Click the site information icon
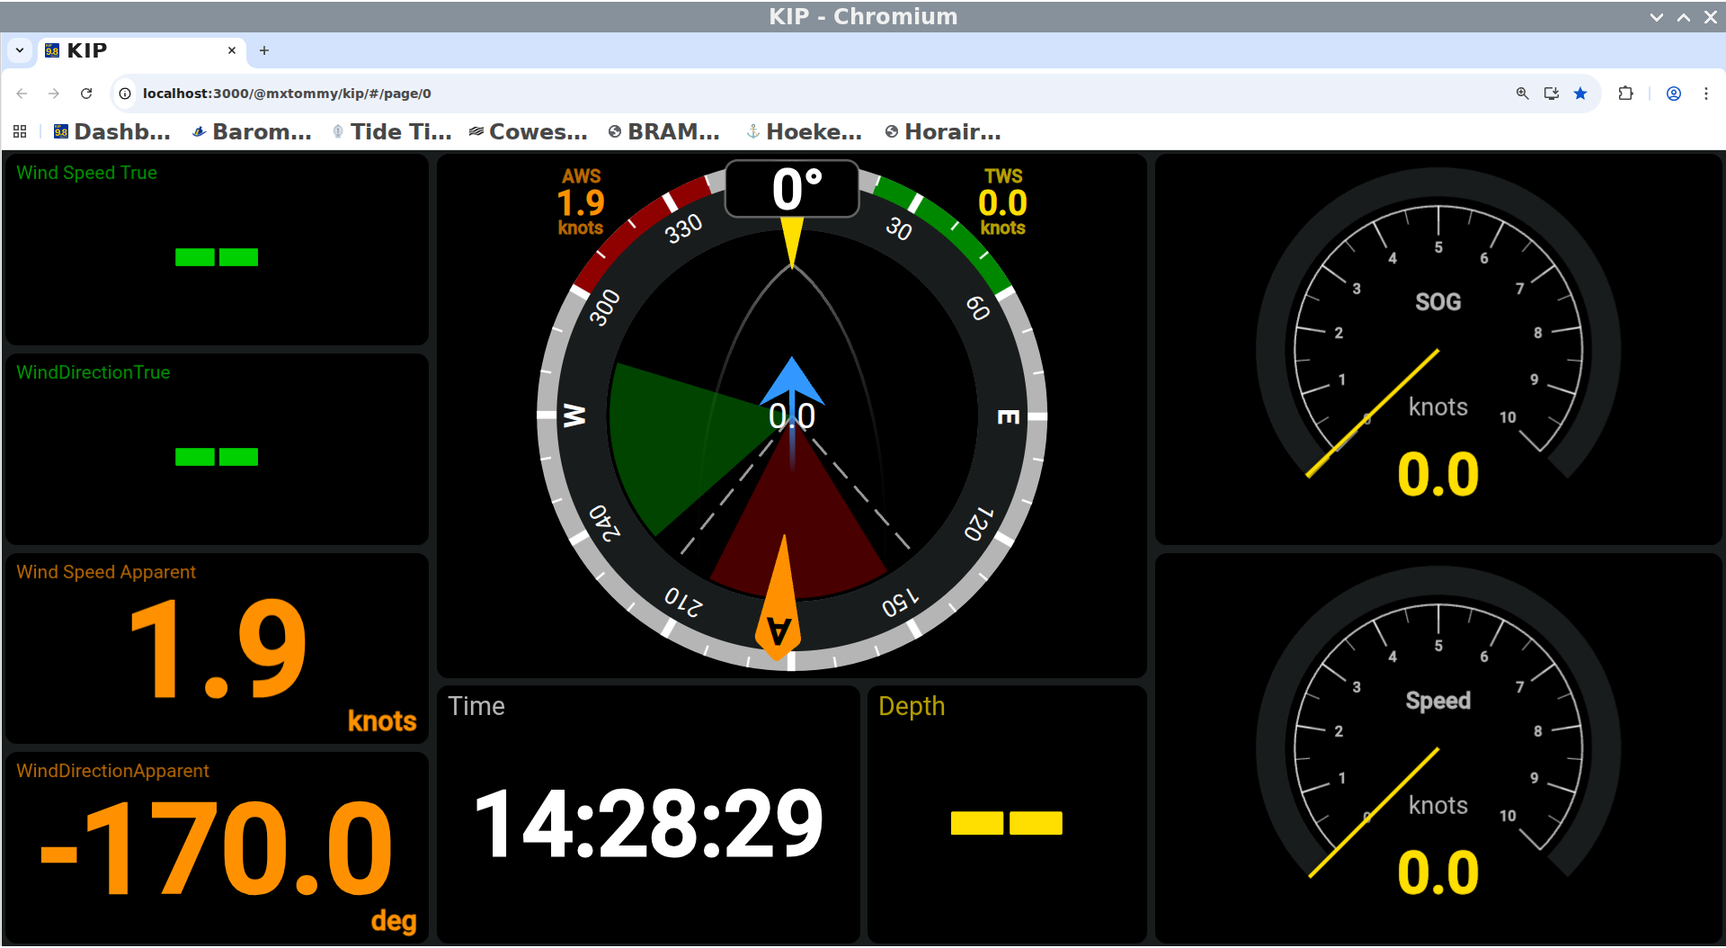This screenshot has width=1726, height=948. click(125, 94)
